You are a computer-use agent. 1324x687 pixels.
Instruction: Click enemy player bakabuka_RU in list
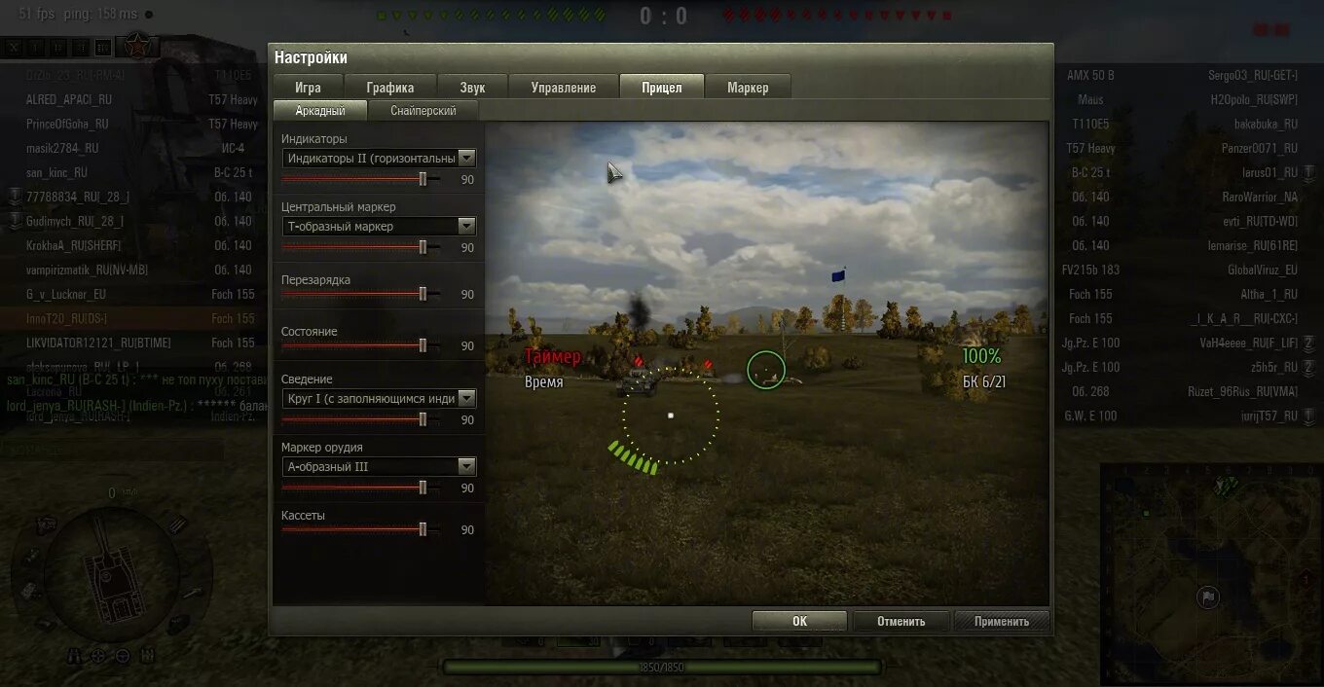[1266, 124]
